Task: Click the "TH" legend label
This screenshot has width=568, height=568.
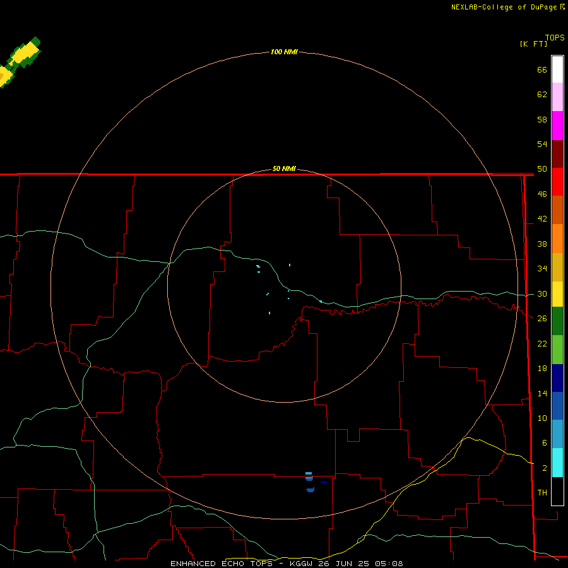Action: (x=542, y=493)
